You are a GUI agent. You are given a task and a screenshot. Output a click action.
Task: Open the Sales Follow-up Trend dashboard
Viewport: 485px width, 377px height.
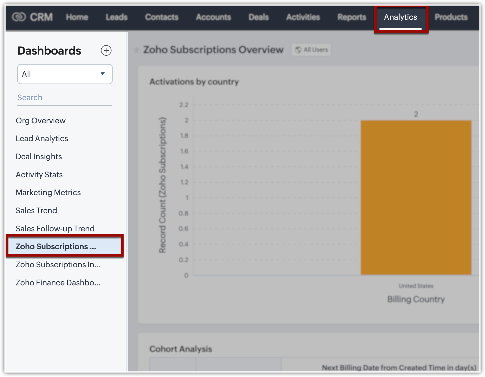(55, 229)
